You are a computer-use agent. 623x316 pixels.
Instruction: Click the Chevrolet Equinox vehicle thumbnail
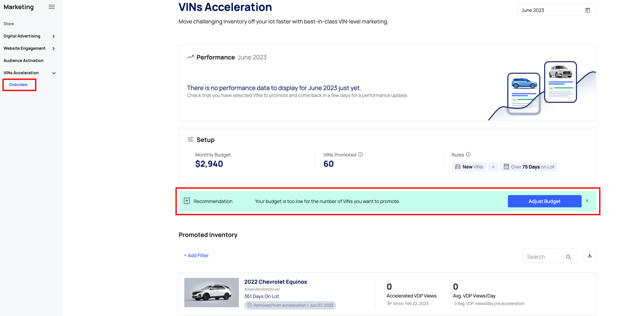pos(211,292)
